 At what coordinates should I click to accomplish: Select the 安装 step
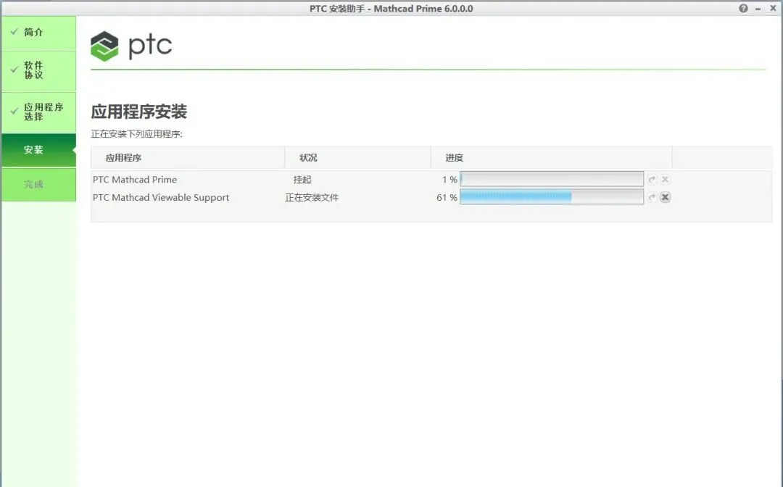39,150
